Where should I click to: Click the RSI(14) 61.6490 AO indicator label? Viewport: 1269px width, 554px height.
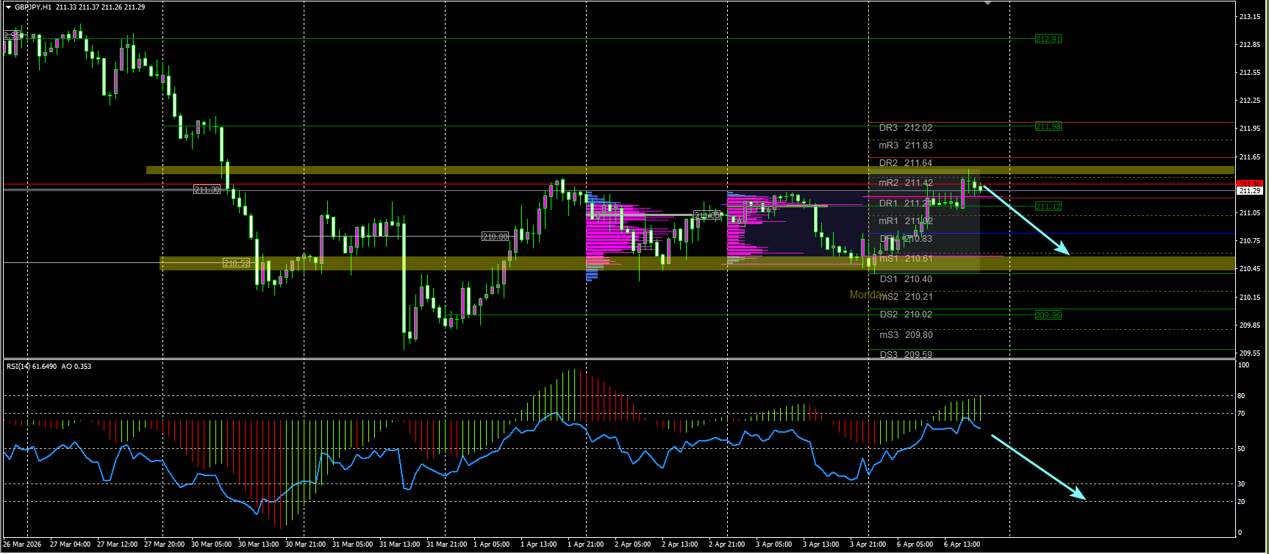coord(49,366)
